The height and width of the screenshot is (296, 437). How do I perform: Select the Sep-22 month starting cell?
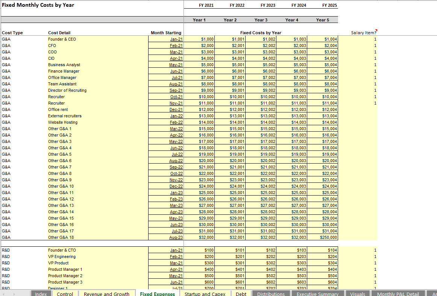[x=166, y=167]
